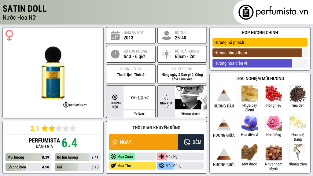Click the sun icon for Mùa Hạ
The height and width of the screenshot is (176, 313).
pos(161,157)
